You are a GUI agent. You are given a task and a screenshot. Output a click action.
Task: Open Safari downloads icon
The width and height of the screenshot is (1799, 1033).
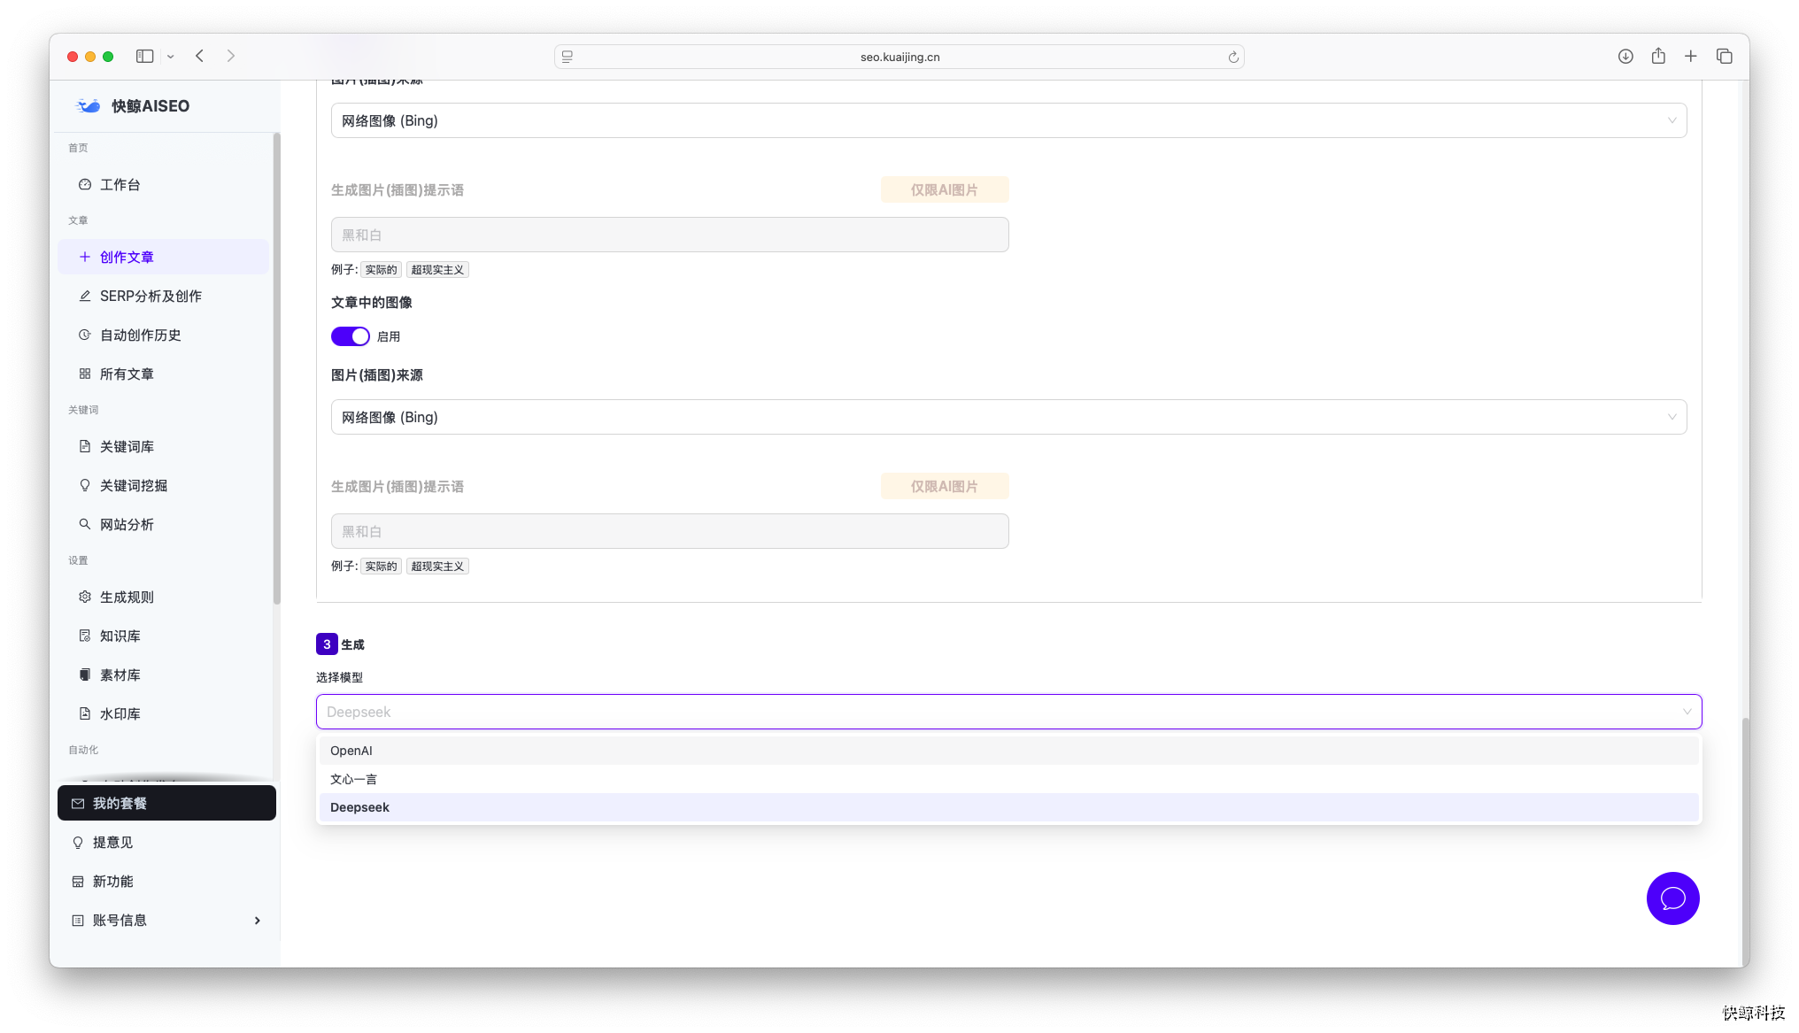pyautogui.click(x=1625, y=56)
